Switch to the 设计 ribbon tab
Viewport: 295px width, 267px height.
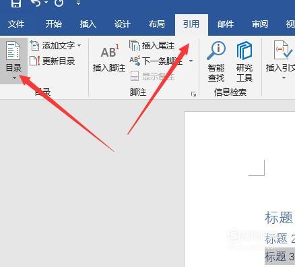(x=123, y=24)
